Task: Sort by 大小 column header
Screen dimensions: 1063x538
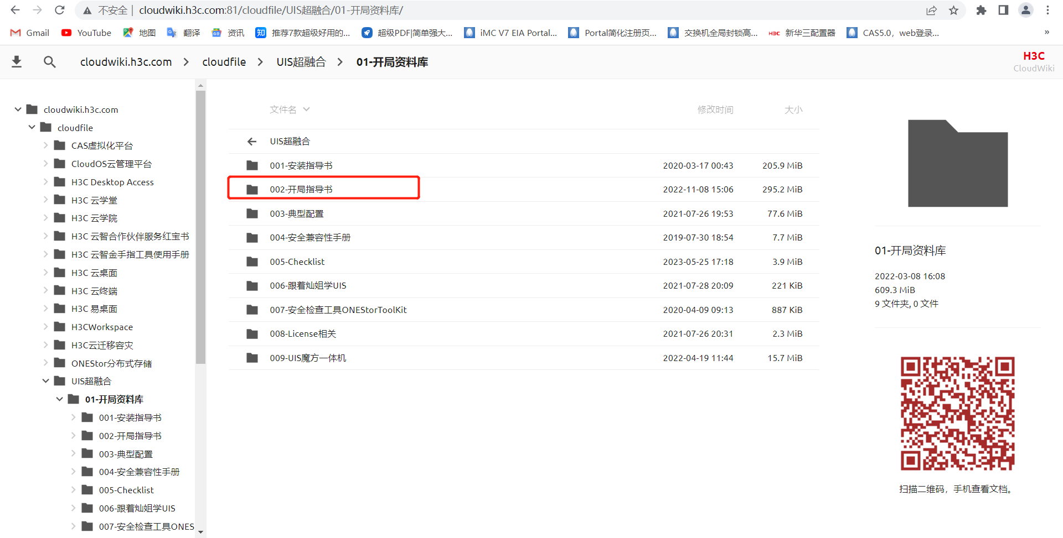Action: click(x=793, y=109)
